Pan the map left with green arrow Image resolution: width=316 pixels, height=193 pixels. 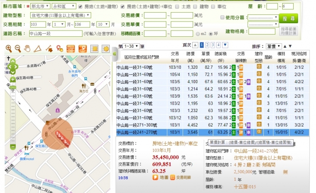tap(9, 67)
